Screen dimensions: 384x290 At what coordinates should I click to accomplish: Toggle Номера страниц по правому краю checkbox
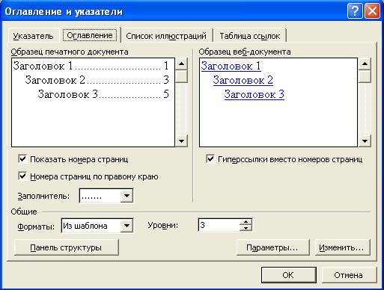[22, 176]
